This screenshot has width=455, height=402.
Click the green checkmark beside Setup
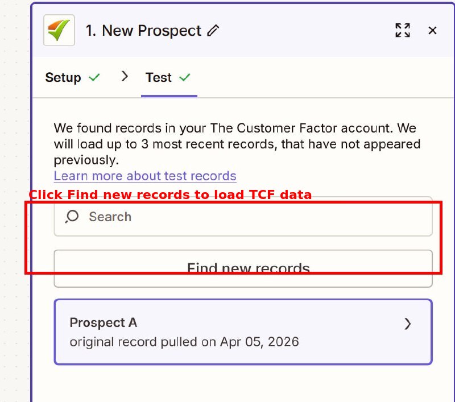click(94, 77)
